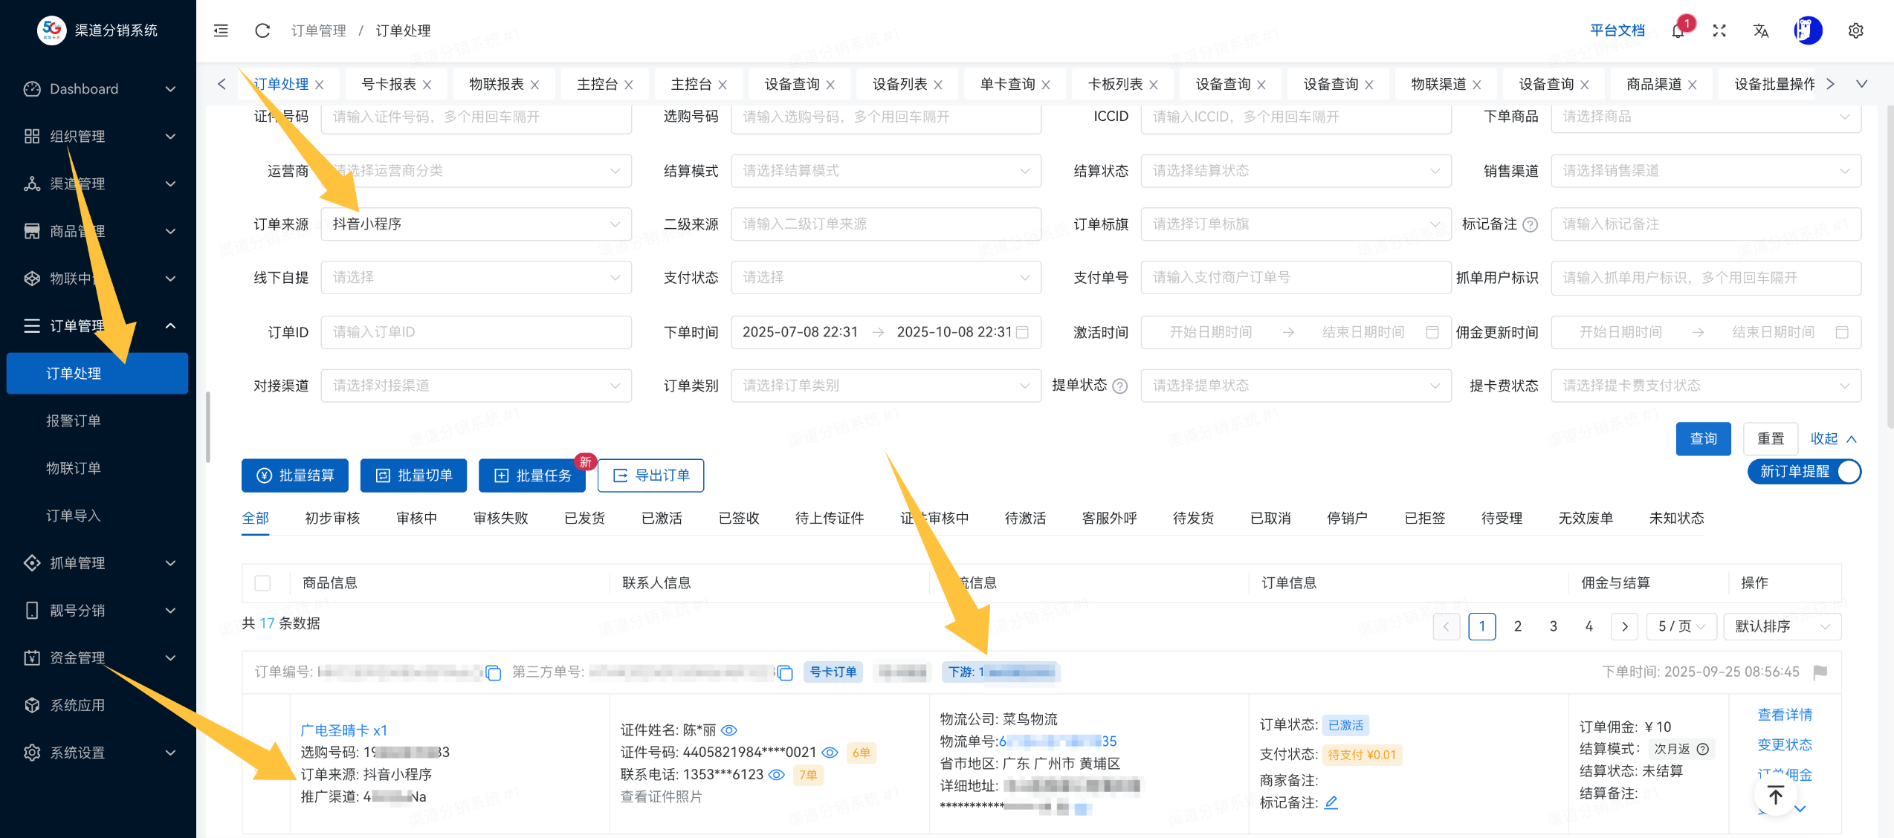This screenshot has height=838, width=1894.
Task: Open the 销售渠道 dropdown
Action: [x=1705, y=170]
